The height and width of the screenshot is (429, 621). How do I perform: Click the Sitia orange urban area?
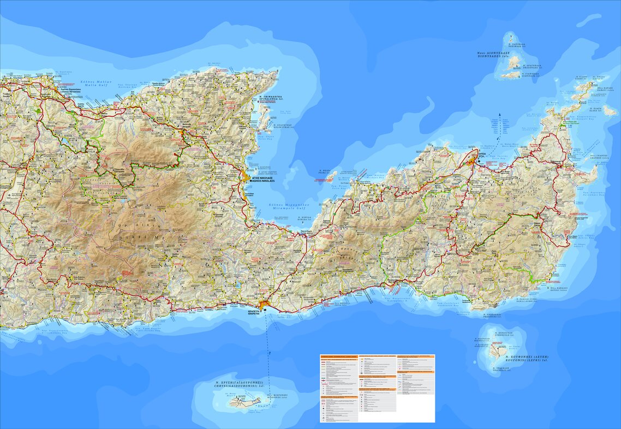click(x=472, y=161)
